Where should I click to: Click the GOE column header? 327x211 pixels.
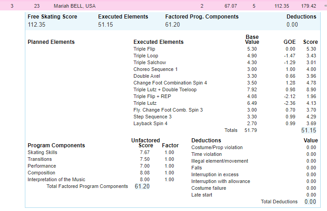pyautogui.click(x=289, y=42)
